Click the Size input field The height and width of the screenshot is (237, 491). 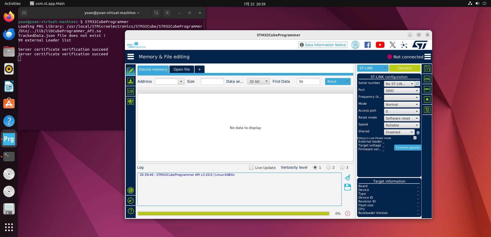point(212,81)
